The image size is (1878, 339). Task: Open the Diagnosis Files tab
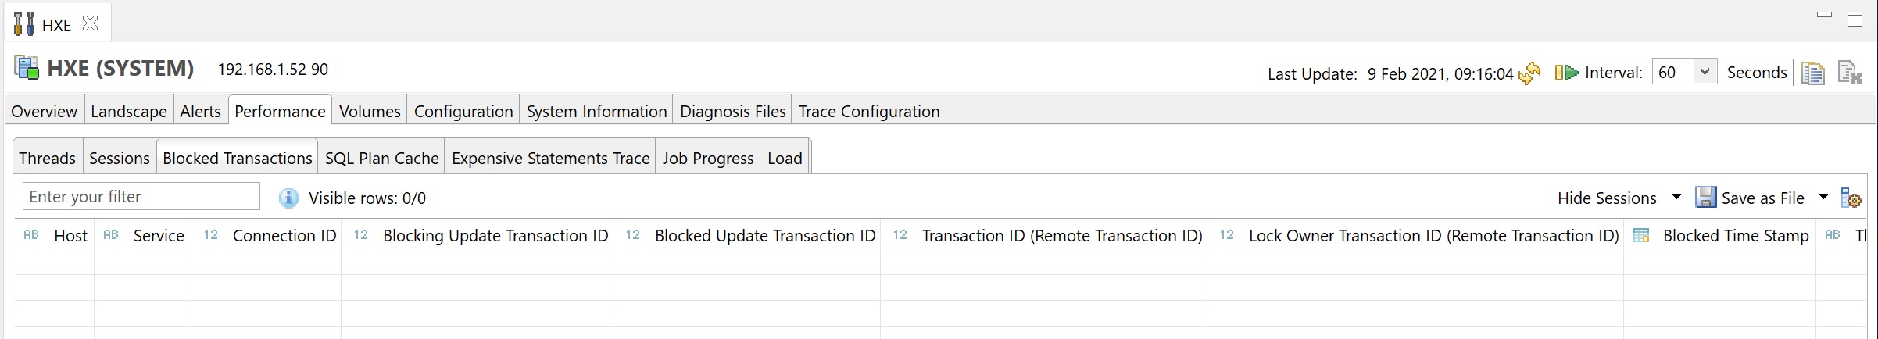732,112
